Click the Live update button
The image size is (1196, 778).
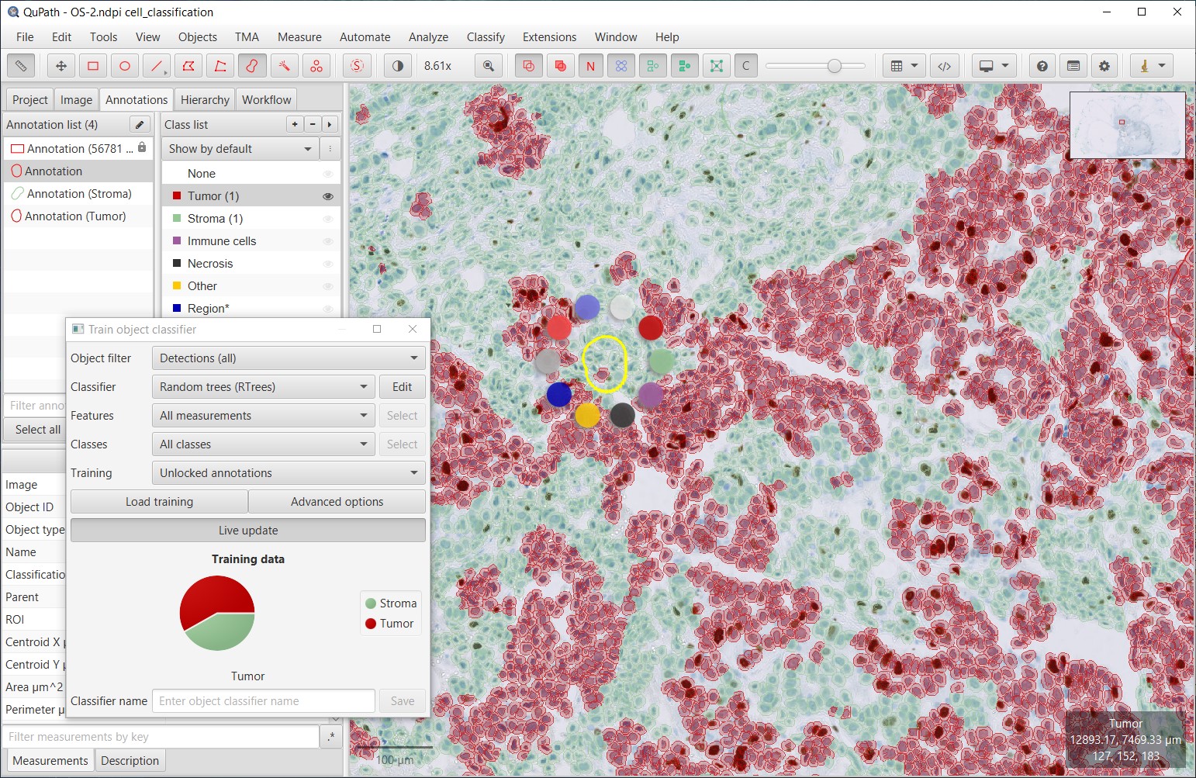(248, 531)
